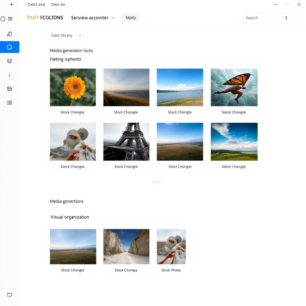The height and width of the screenshot is (306, 306).
Task: Select the Celictiand menu item
Action: point(36,4)
